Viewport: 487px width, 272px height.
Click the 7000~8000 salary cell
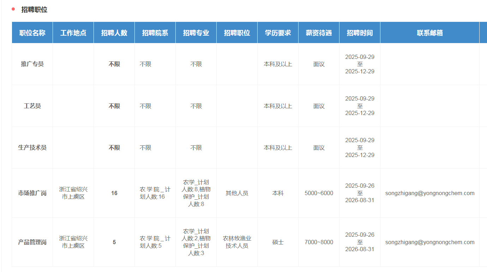coord(319,242)
